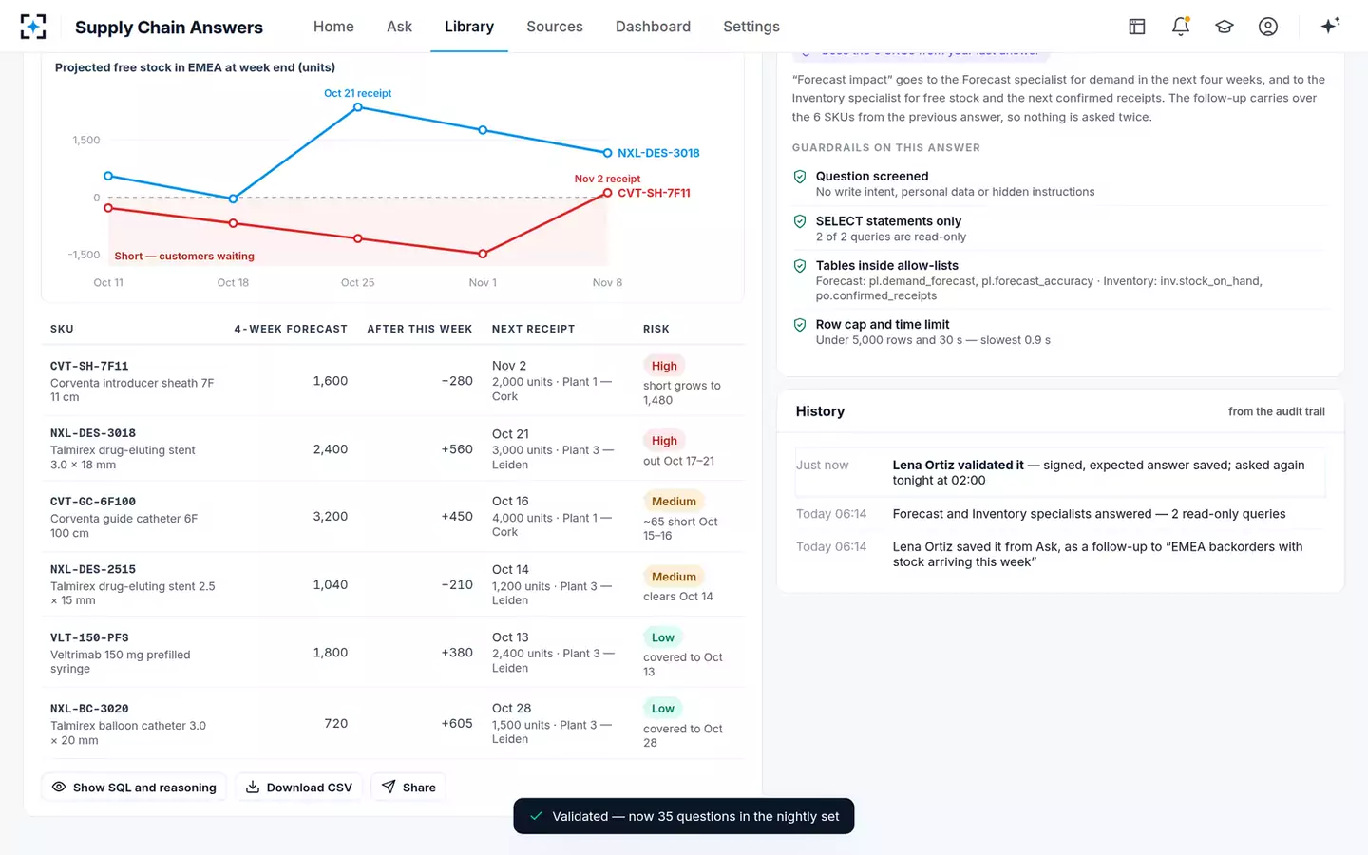Screen dimensions: 1368x855
Task: Select SKU NXL-BC-3020 in table
Action: point(89,709)
